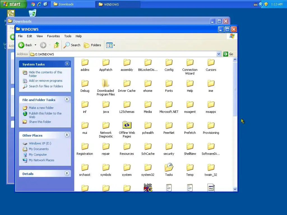
Task: Open the Driver Cache folder
Action: click(127, 86)
